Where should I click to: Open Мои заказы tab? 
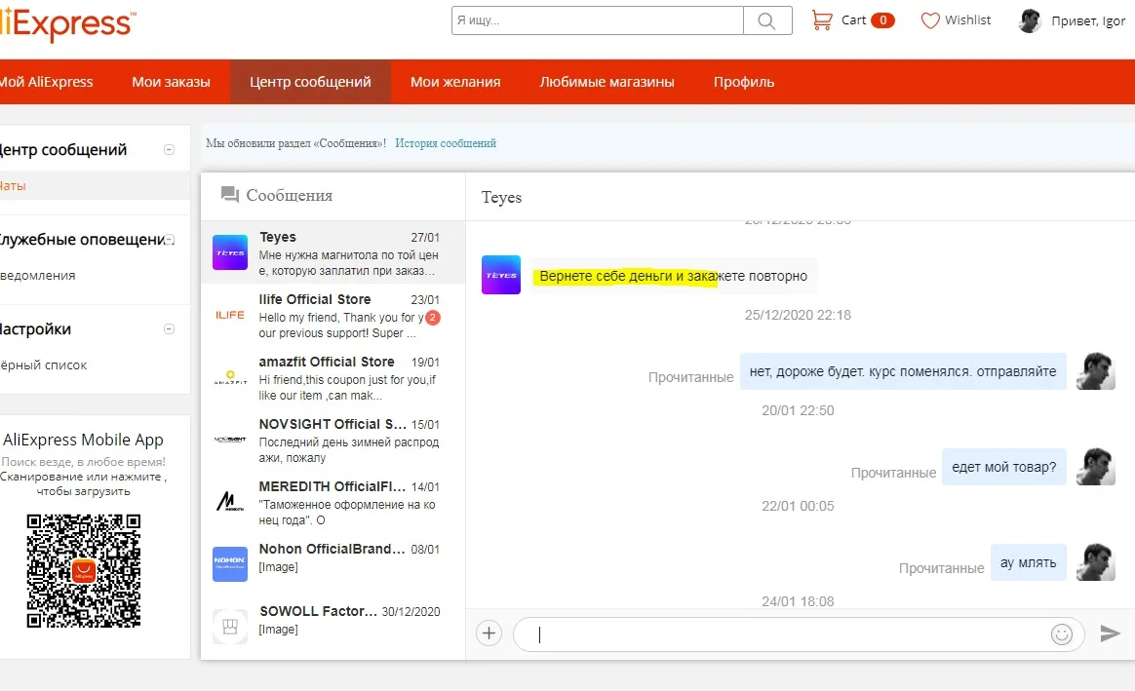tap(171, 82)
